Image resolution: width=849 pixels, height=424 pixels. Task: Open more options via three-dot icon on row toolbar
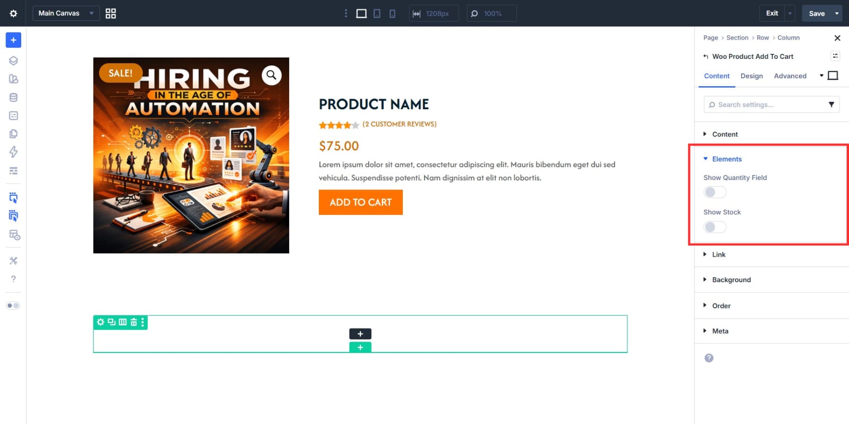tap(141, 322)
